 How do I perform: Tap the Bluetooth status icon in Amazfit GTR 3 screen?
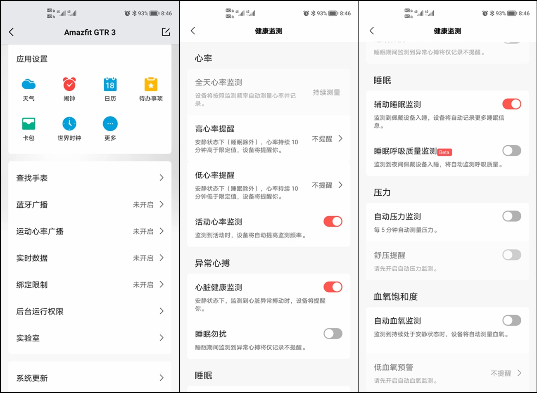(x=134, y=13)
